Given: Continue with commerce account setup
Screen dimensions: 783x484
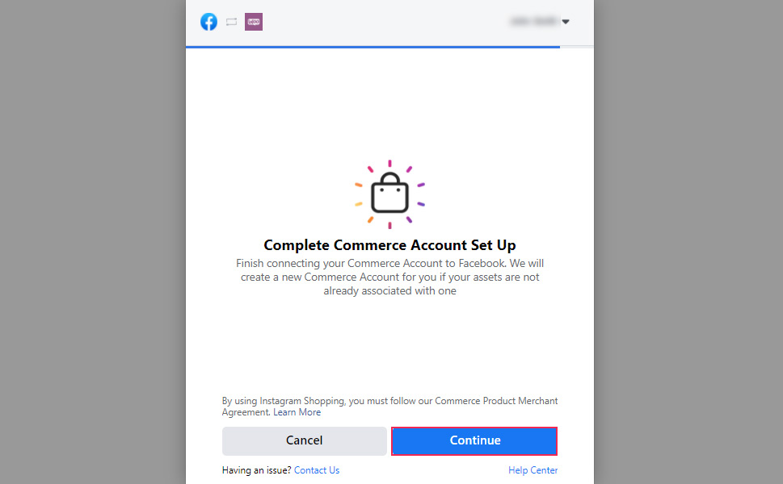Looking at the screenshot, I should [474, 440].
